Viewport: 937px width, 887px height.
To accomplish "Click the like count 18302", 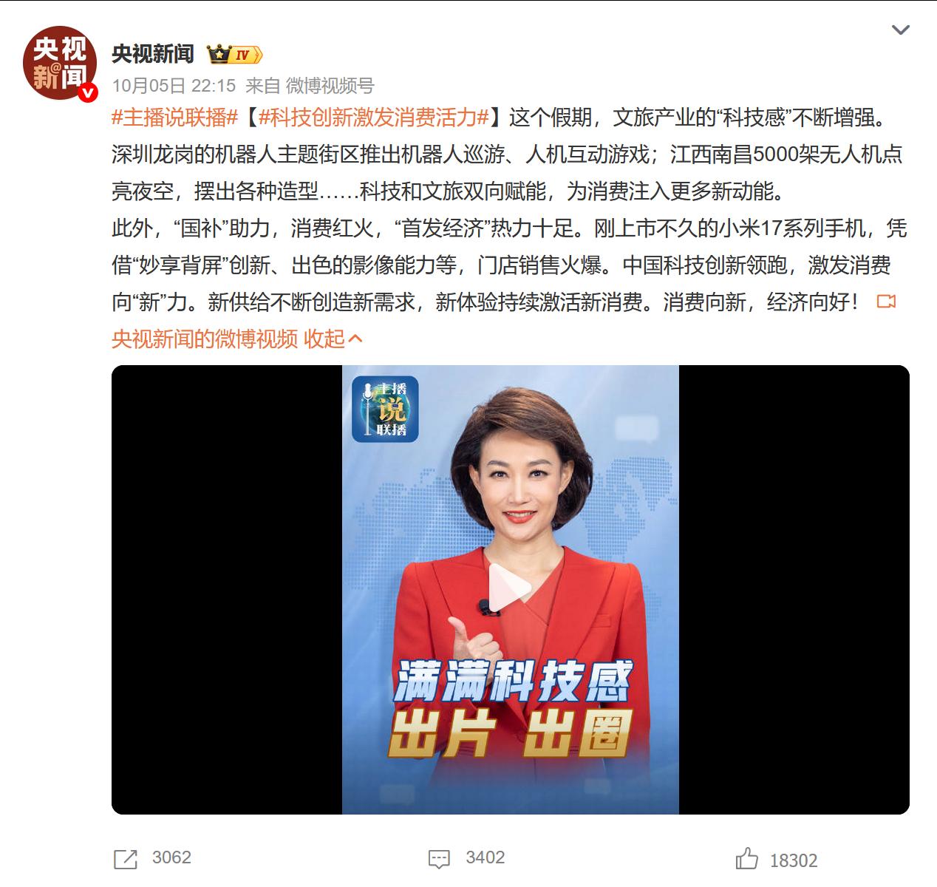I will pos(794,860).
